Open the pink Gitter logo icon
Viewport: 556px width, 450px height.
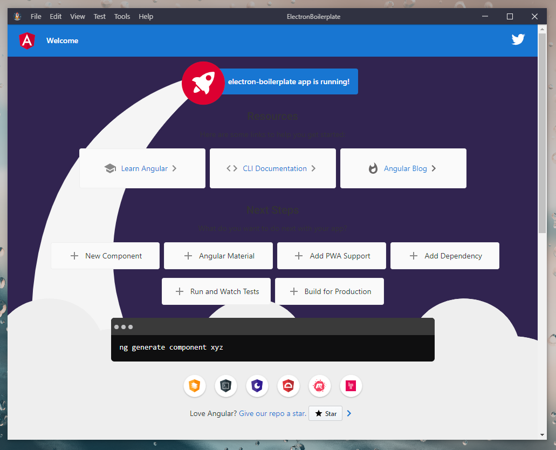351,386
